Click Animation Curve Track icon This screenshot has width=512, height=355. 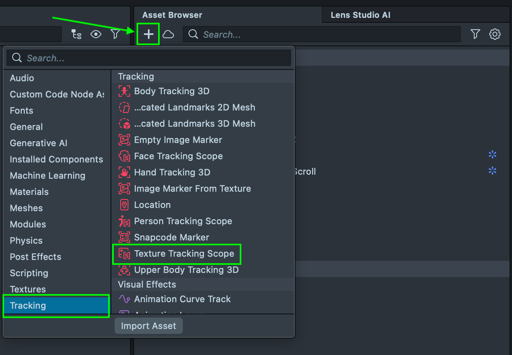(x=124, y=299)
